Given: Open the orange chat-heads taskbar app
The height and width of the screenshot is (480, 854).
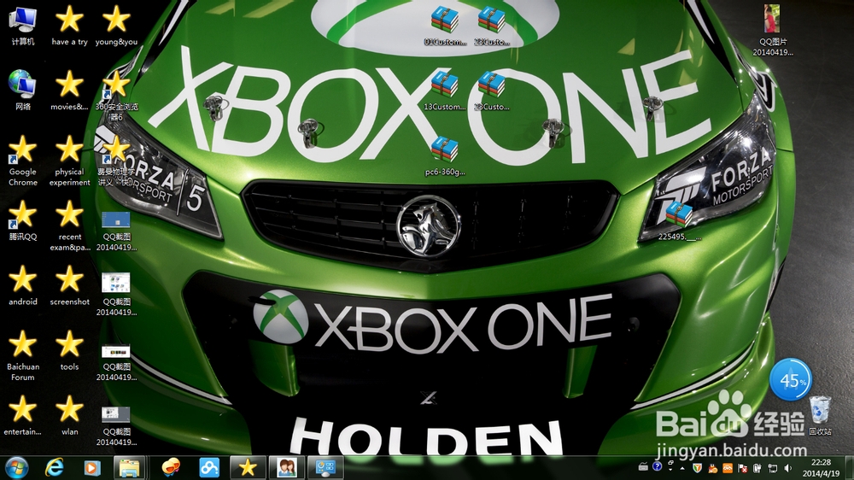Looking at the screenshot, I should 171,467.
